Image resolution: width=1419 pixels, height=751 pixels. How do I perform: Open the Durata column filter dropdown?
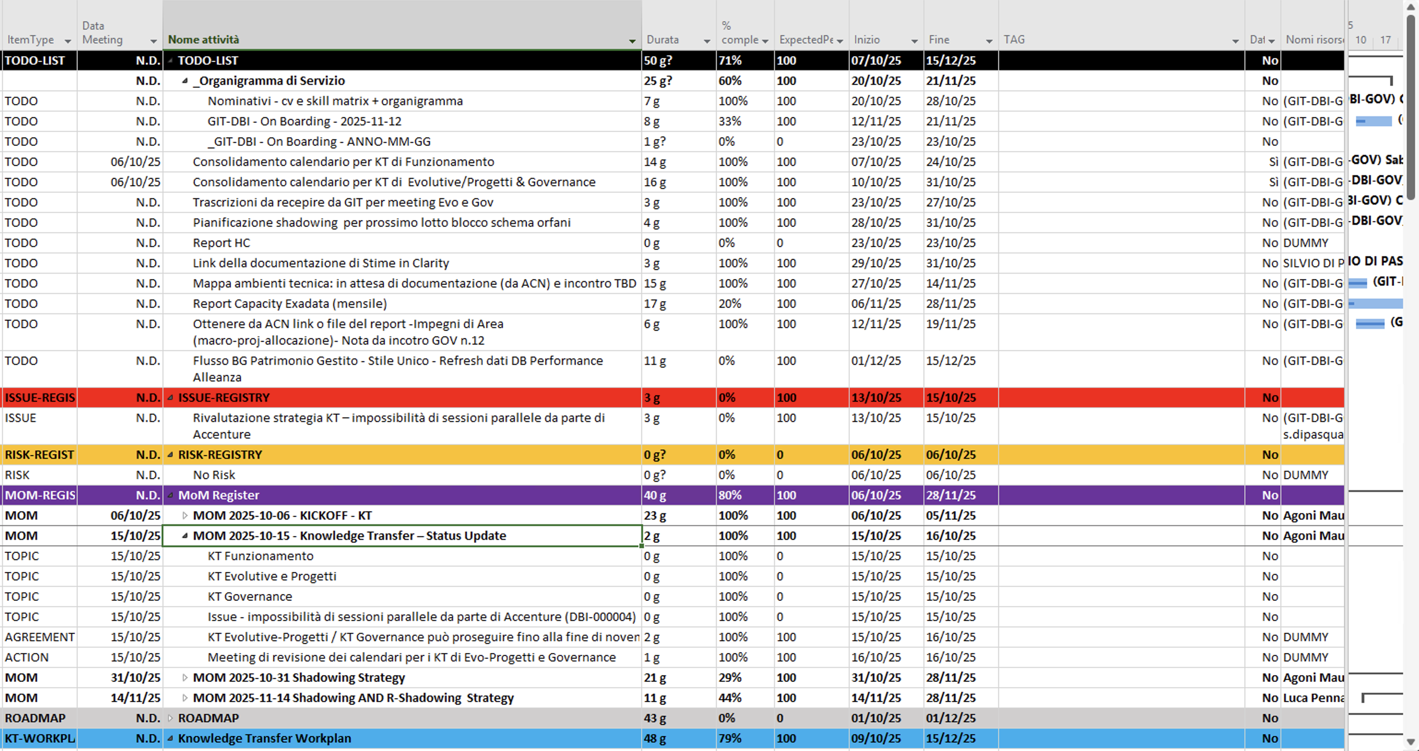(707, 41)
